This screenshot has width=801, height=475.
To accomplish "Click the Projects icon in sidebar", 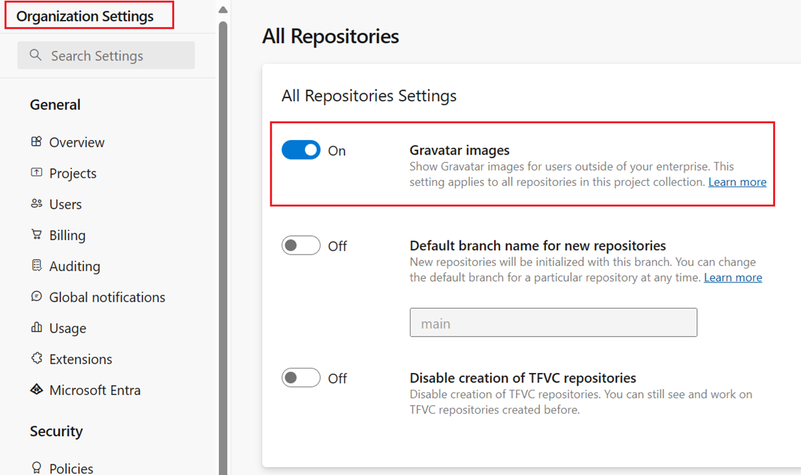I will coord(37,173).
